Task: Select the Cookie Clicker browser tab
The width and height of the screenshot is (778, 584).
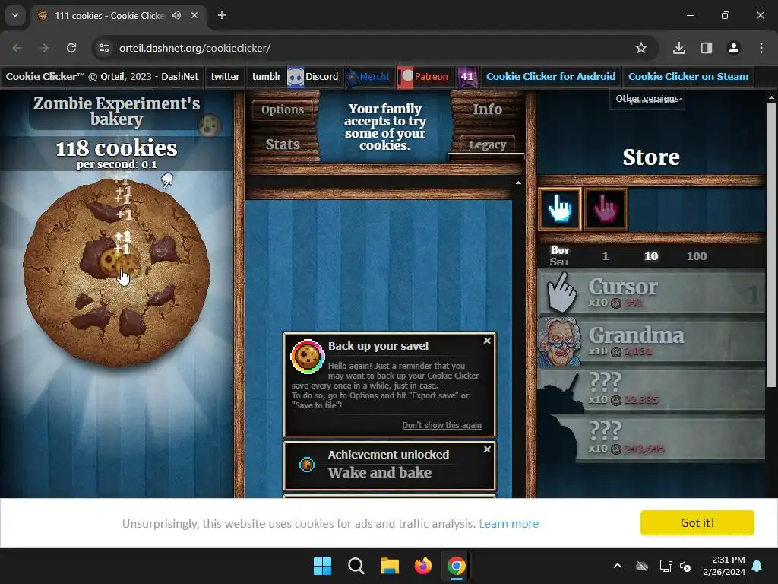Action: [119, 15]
